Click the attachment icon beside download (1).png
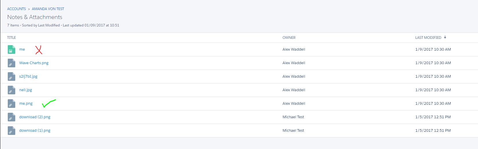The image size is (478, 149). [x=11, y=131]
